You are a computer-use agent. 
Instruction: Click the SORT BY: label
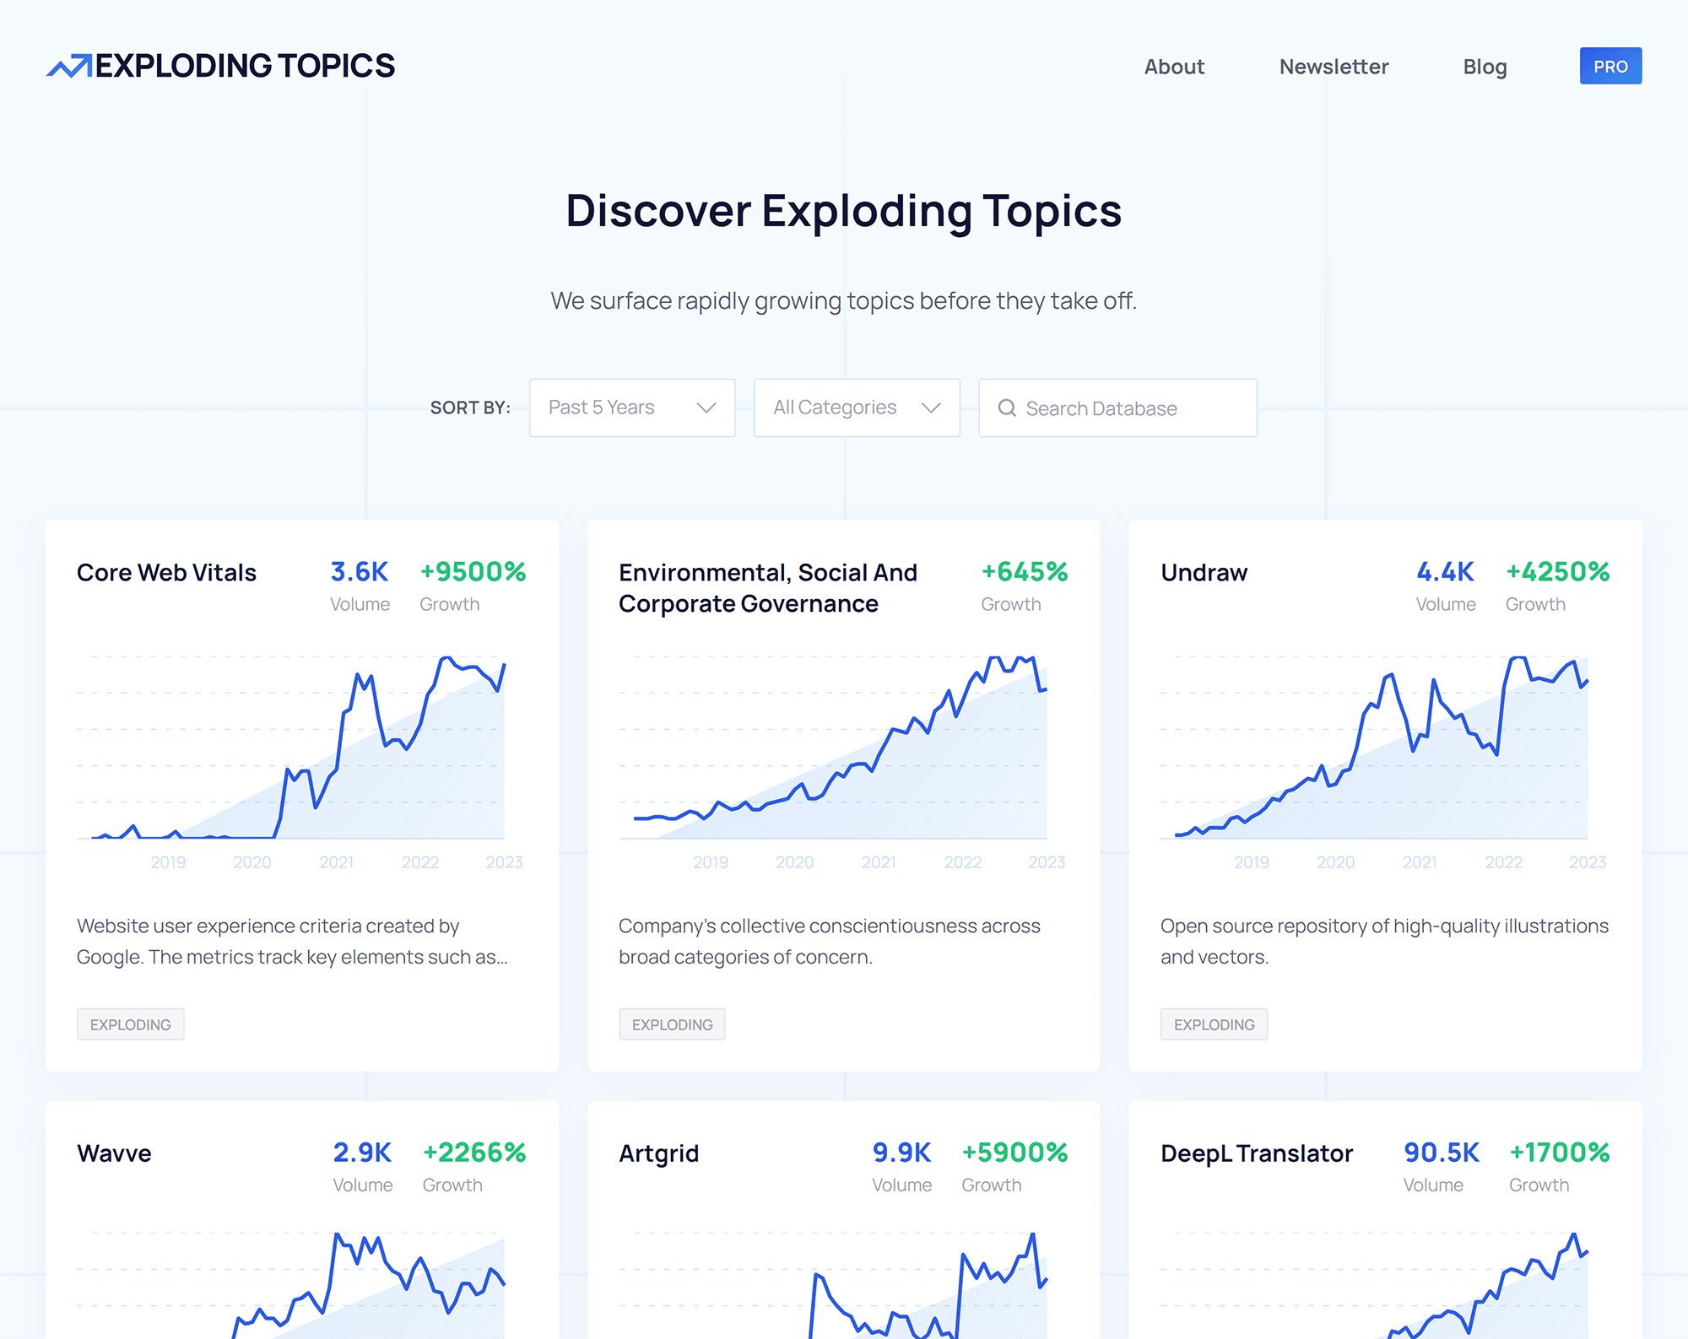(x=470, y=408)
